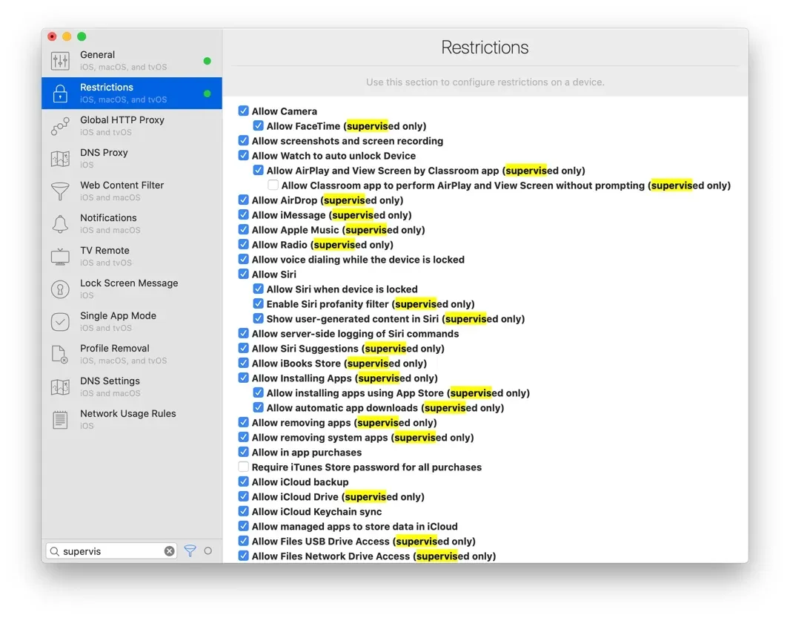Enable Require iTunes Store password for all purchases
Screen dimensions: 790x618
click(x=244, y=467)
